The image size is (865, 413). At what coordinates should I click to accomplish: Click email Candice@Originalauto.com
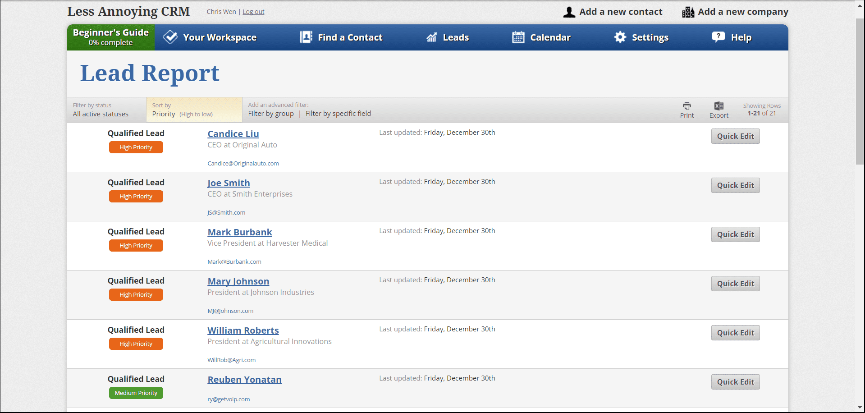coord(243,164)
